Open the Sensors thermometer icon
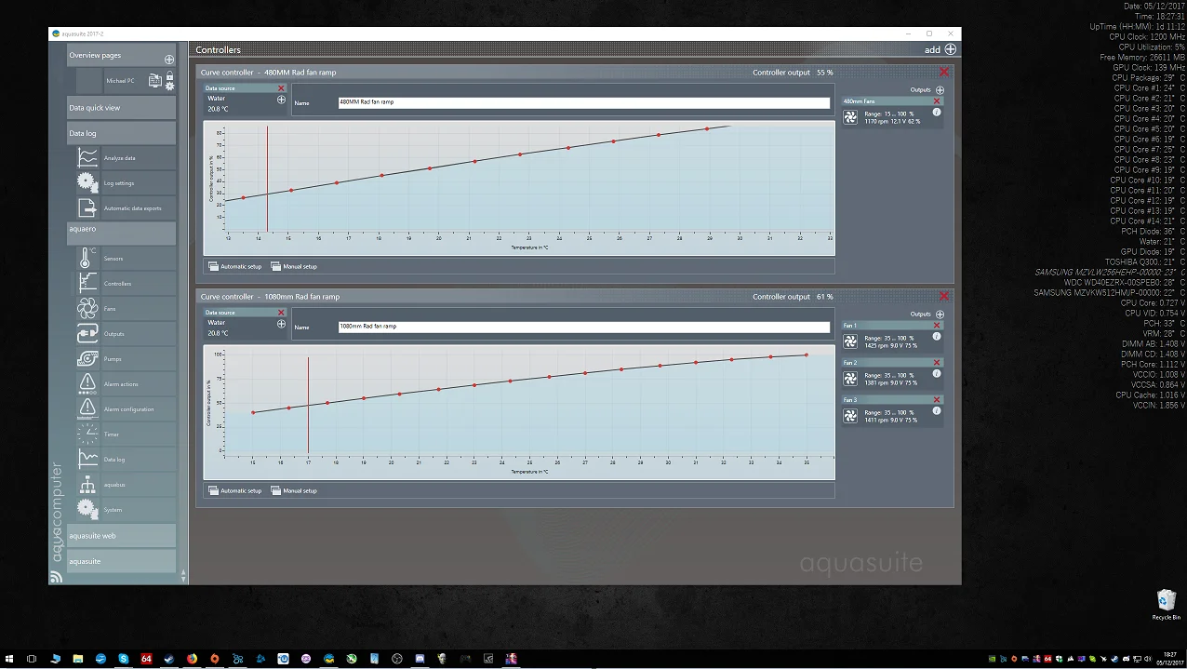The width and height of the screenshot is (1187, 669). click(87, 258)
